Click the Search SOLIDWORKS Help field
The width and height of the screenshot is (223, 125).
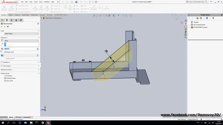point(196,2)
